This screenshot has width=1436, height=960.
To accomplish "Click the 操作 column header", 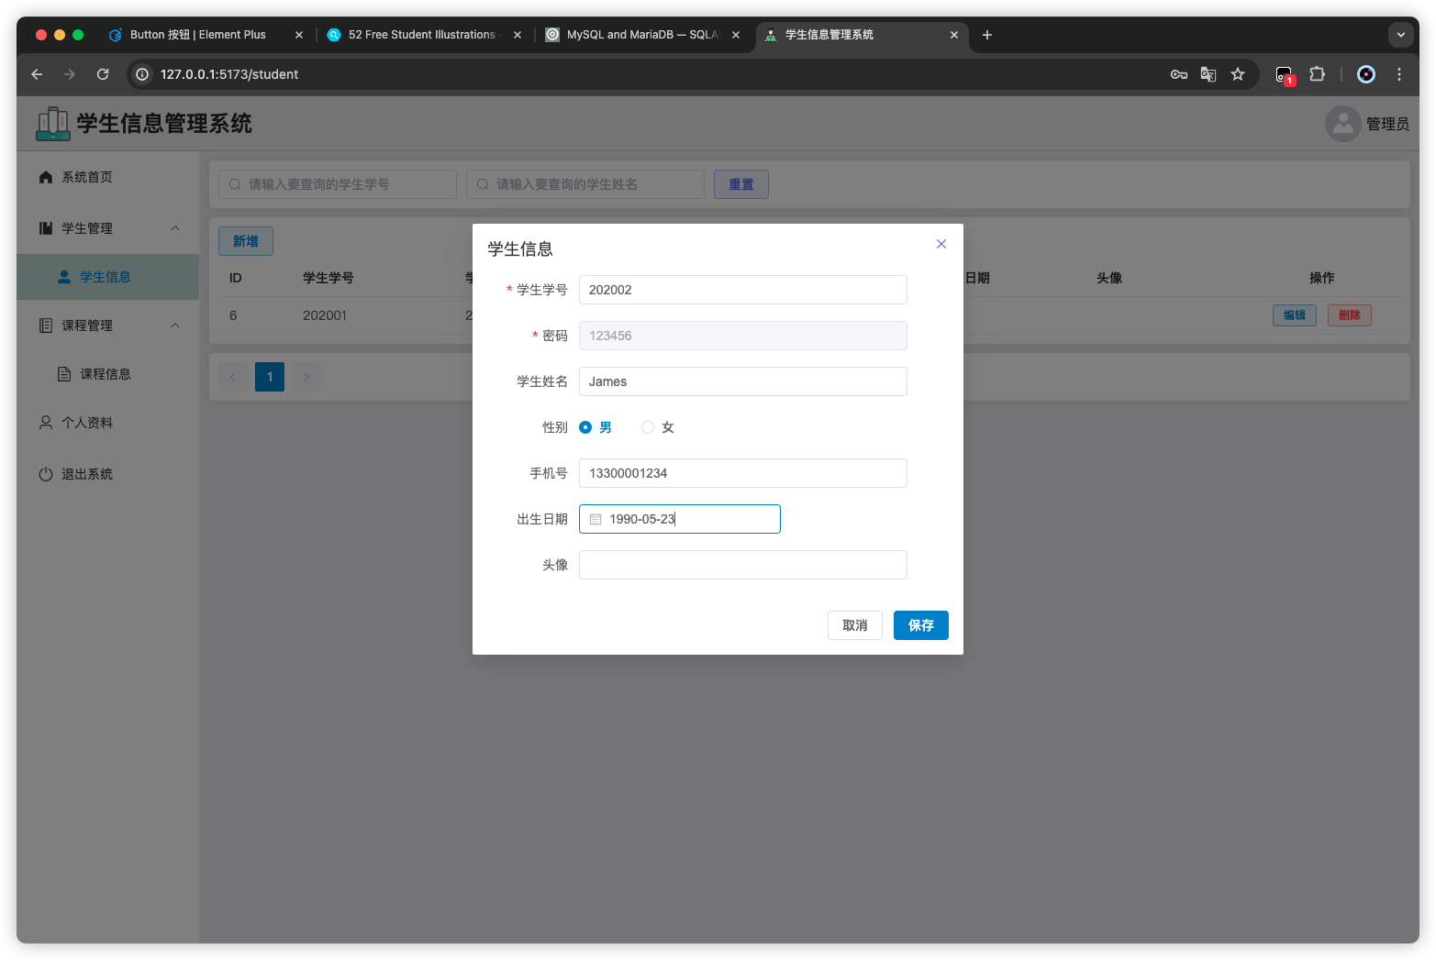I will 1322,278.
